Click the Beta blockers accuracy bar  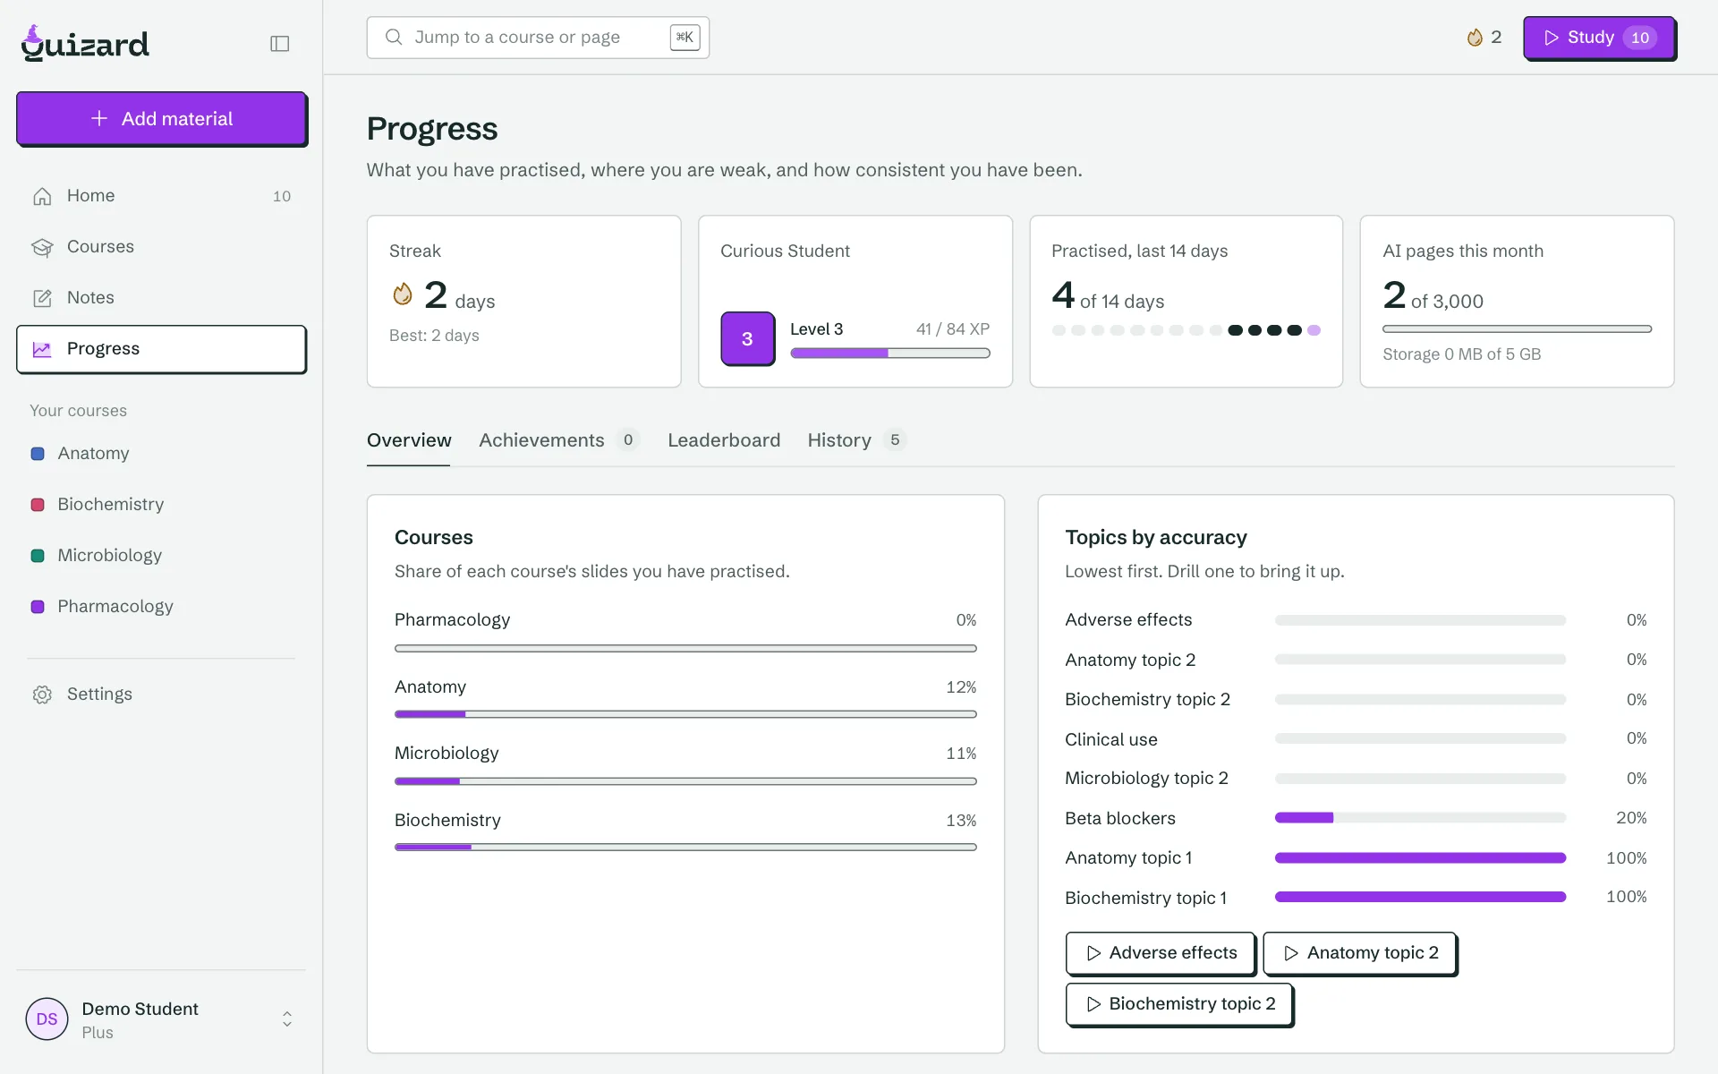[1420, 818]
